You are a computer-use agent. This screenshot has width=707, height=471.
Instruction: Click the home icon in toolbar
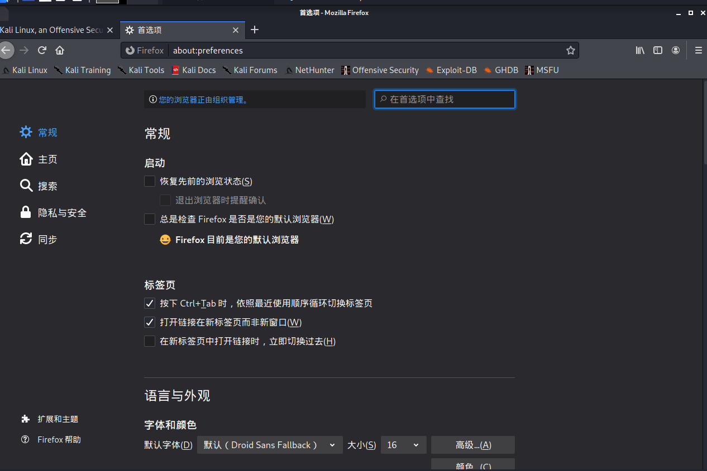(x=60, y=50)
